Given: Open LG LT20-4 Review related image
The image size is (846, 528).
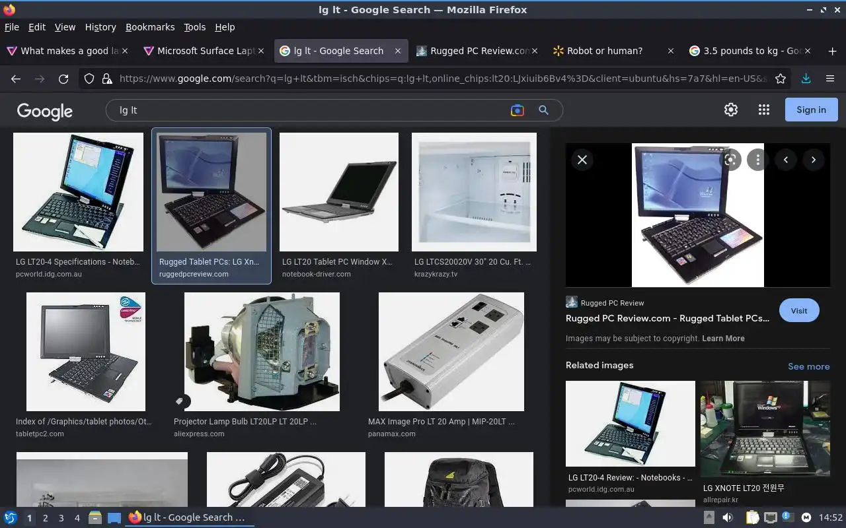Looking at the screenshot, I should point(631,424).
